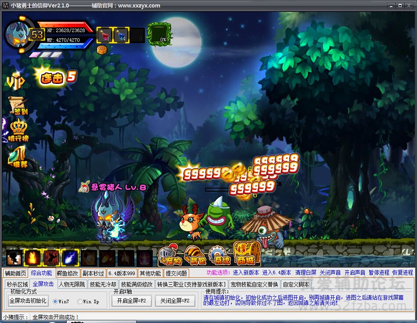Click the eighth dimmed purple skill slot
The image size is (417, 323).
(x=144, y=258)
